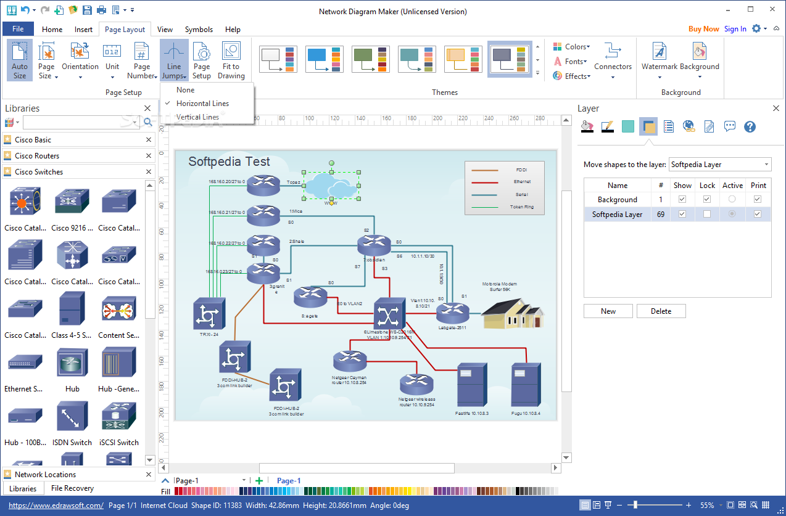786x516 pixels.
Task: Close the Cisco Routers library
Action: (x=149, y=156)
